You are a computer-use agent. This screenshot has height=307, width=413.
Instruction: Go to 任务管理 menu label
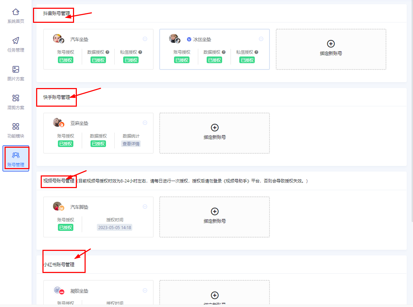point(16,50)
